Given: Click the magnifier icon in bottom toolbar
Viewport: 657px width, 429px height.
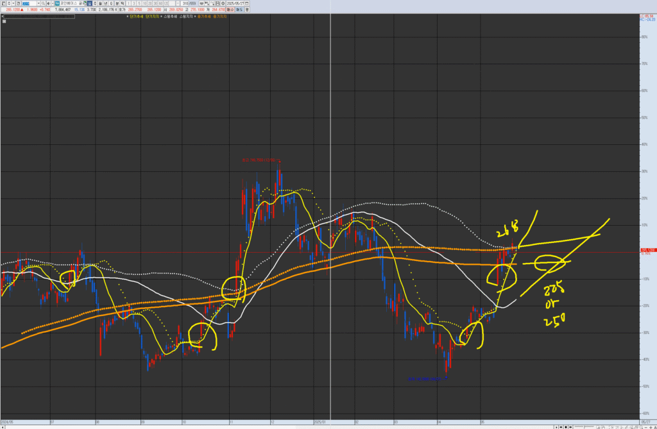Looking at the screenshot, I should pos(641,427).
